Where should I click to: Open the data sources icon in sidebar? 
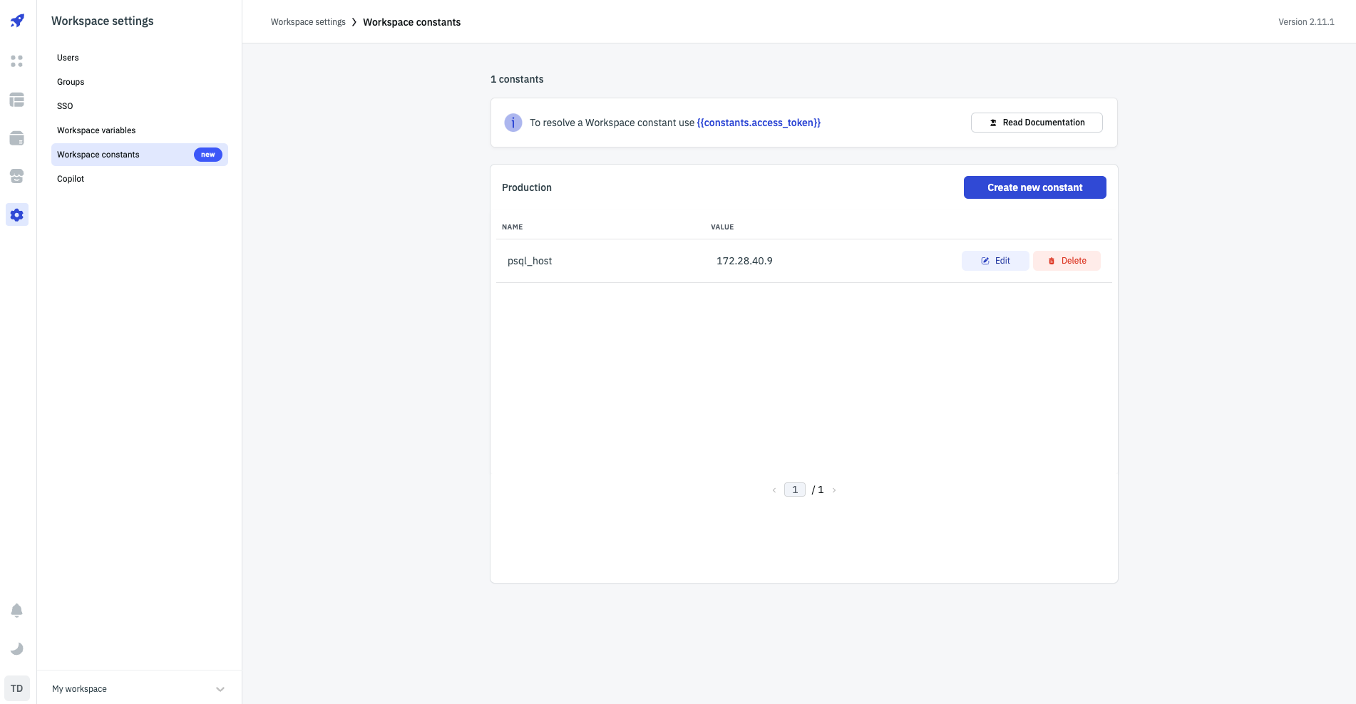[x=17, y=138]
